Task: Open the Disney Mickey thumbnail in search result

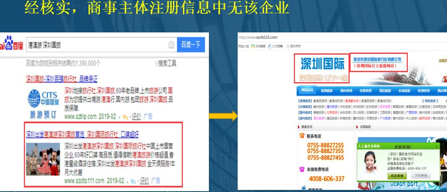Action: tap(43, 159)
